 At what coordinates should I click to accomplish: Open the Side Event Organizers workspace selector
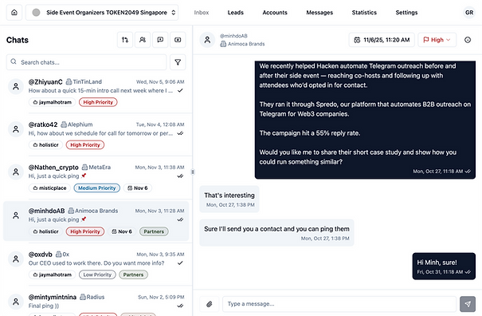point(102,13)
